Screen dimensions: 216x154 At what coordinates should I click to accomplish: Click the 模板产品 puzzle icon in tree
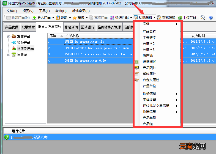click(14, 42)
